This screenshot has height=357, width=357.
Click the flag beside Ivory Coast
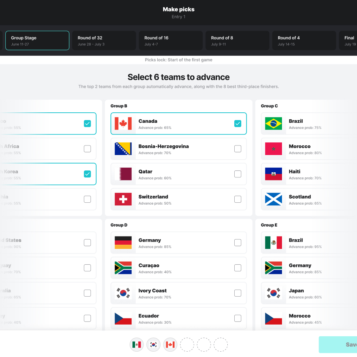point(123,293)
